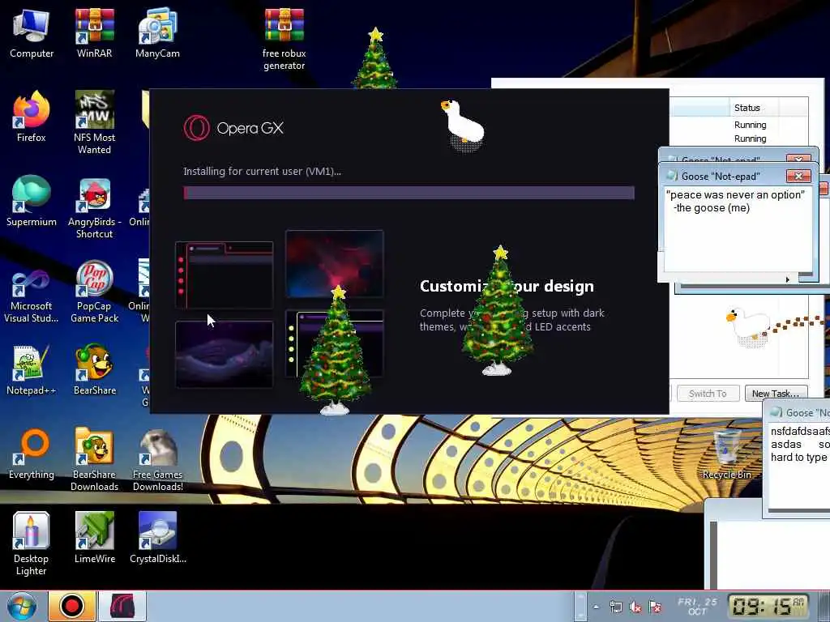This screenshot has height=622, width=830.
Task: Click the muted volume tray icon
Action: [635, 607]
